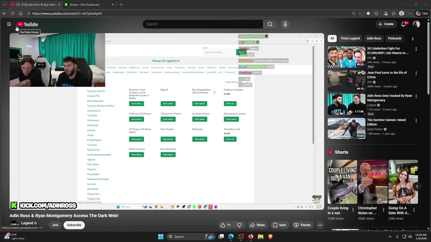Switch to the Adin Ross YouTube tab

coord(35,5)
